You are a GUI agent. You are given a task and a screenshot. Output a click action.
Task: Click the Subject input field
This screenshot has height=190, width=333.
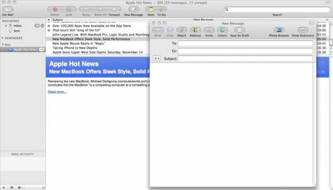(x=245, y=59)
